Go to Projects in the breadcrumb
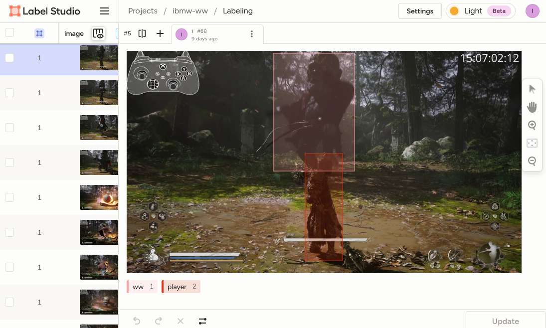 tap(143, 11)
